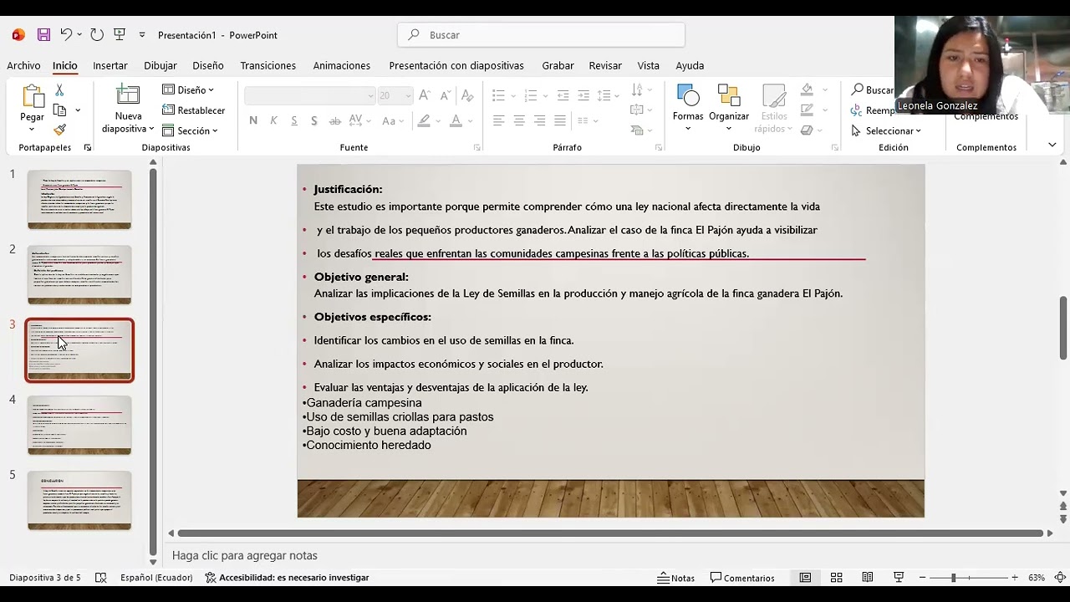Increase list indent level
This screenshot has height=602, width=1070.
(x=583, y=95)
